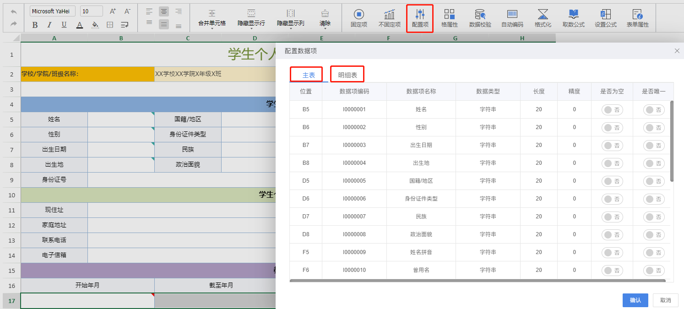Select column A header
Image resolution: width=684 pixels, height=309 pixels.
point(54,38)
